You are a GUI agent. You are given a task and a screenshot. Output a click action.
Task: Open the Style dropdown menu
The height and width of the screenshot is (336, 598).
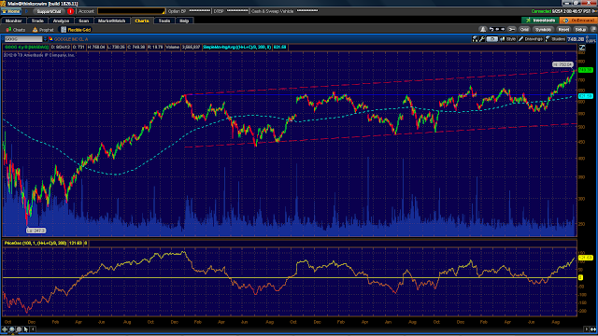click(507, 39)
